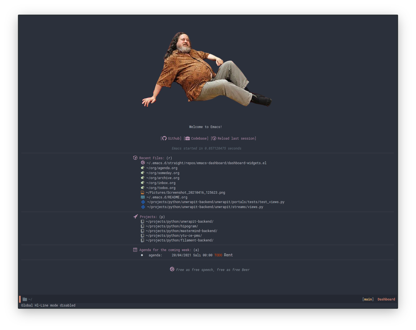The width and height of the screenshot is (416, 330).
Task: Click the Emacs icon beside dashboard-widgets.el
Action: coord(143,163)
